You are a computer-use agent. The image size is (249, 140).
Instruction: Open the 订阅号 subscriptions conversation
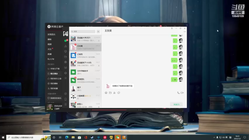(85, 55)
